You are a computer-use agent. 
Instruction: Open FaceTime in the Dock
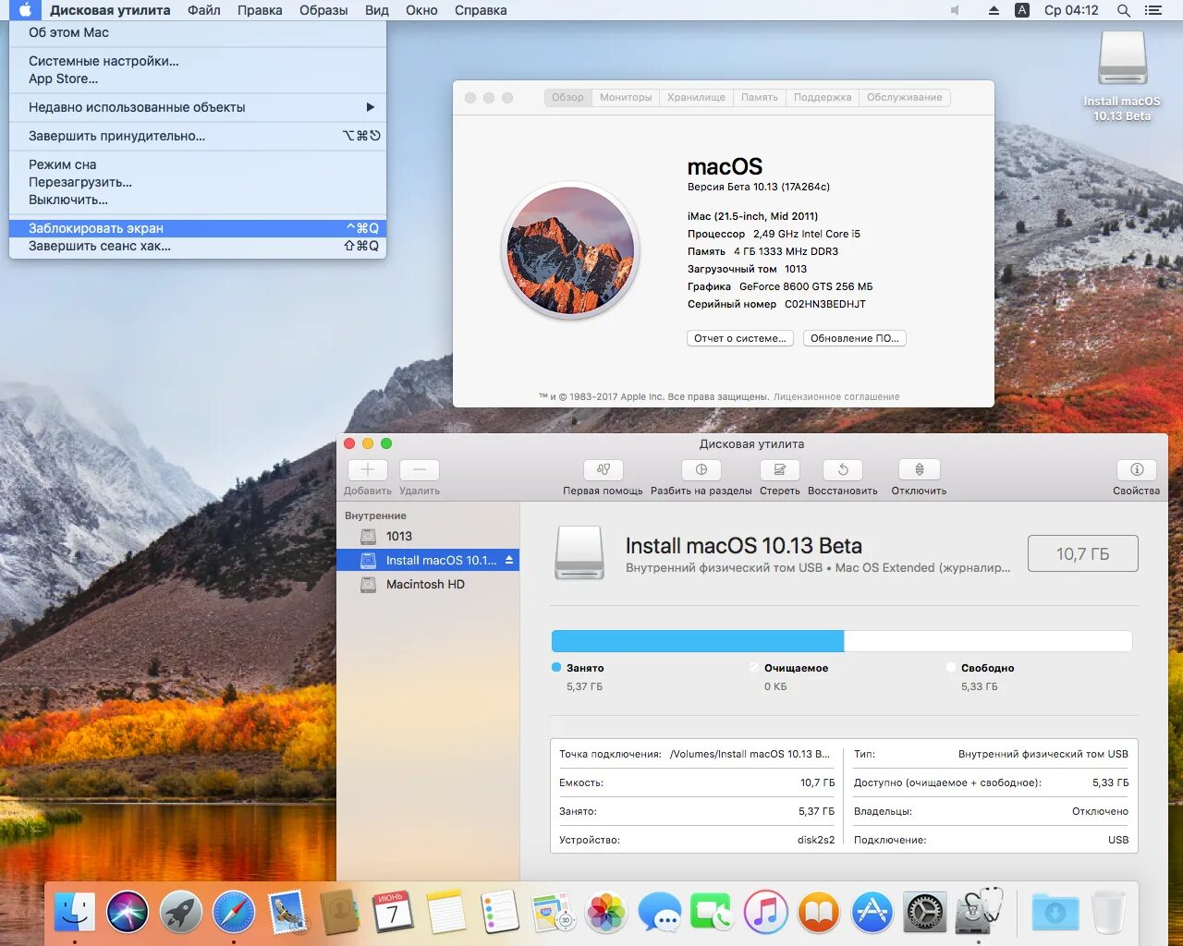pyautogui.click(x=712, y=913)
